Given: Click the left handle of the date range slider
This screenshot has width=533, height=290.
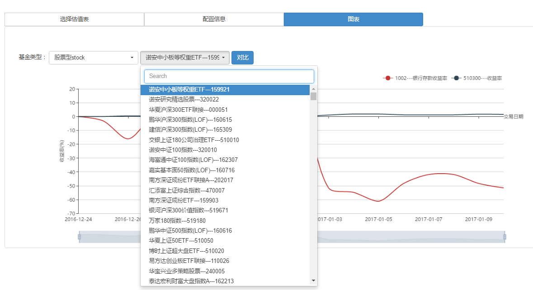Looking at the screenshot, I should [x=79, y=237].
